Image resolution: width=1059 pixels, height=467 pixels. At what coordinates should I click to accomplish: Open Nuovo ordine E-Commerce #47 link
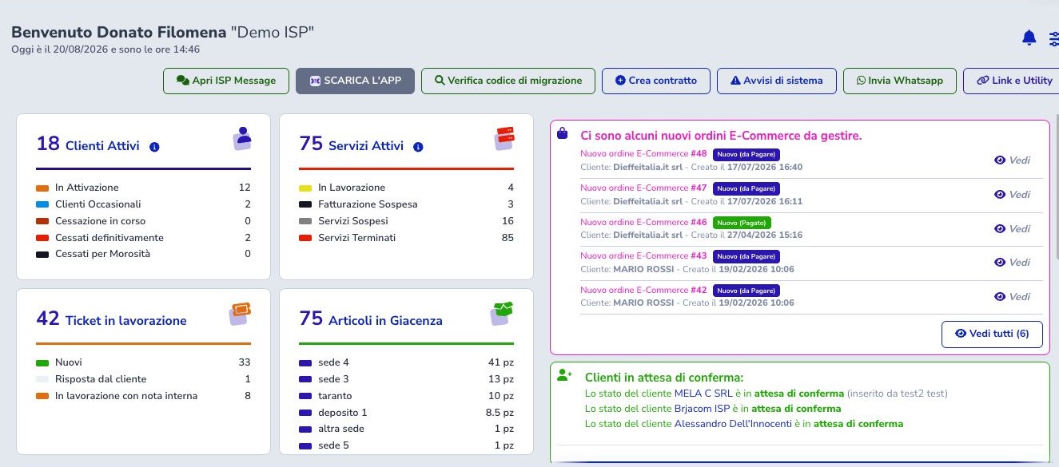pyautogui.click(x=643, y=188)
